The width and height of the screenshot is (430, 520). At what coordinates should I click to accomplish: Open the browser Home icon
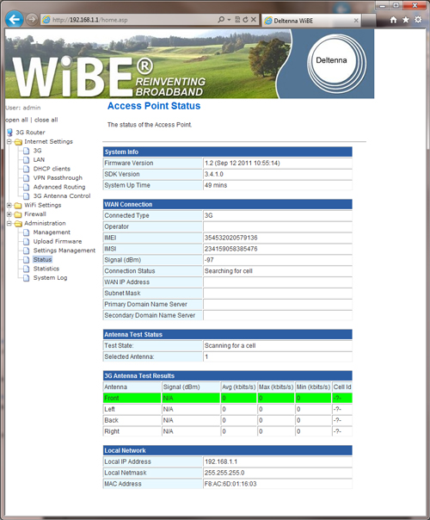coord(393,20)
